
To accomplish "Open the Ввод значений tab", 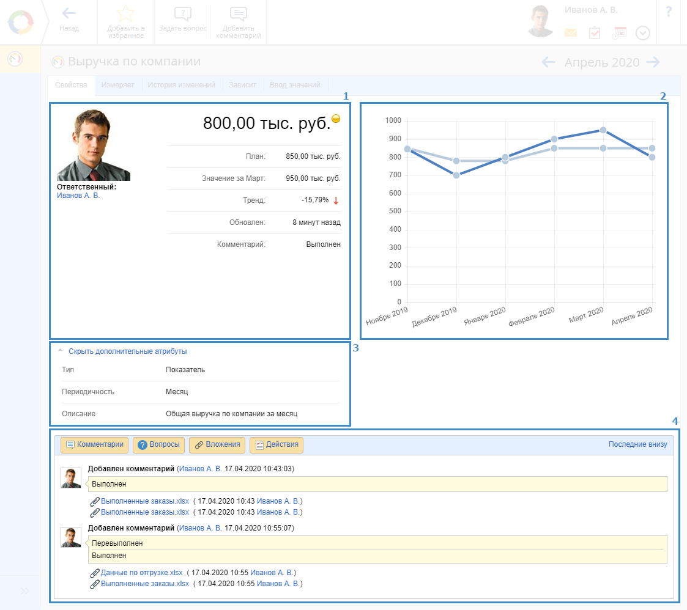I will [295, 85].
